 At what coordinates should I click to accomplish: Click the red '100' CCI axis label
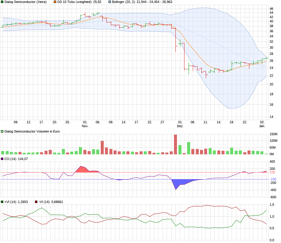pyautogui.click(x=272, y=172)
